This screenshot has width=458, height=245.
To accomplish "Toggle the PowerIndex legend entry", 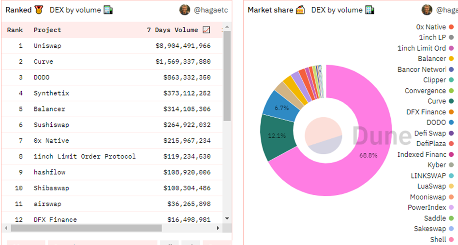I will [x=430, y=208].
